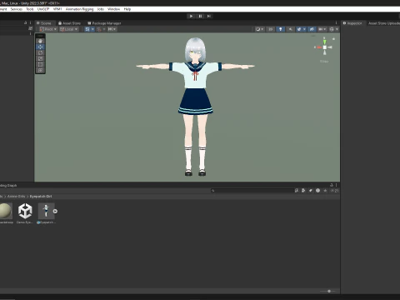
Task: Open the Local handle rotation dropdown
Action: point(69,29)
